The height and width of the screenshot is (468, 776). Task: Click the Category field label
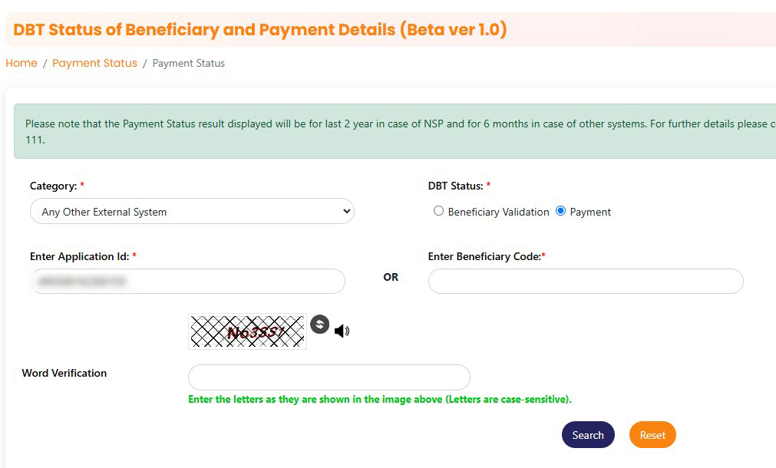click(54, 186)
